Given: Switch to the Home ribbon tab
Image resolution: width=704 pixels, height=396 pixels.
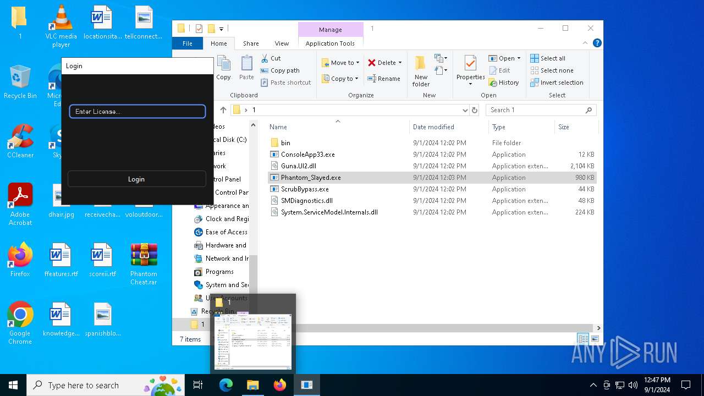Looking at the screenshot, I should coord(218,43).
